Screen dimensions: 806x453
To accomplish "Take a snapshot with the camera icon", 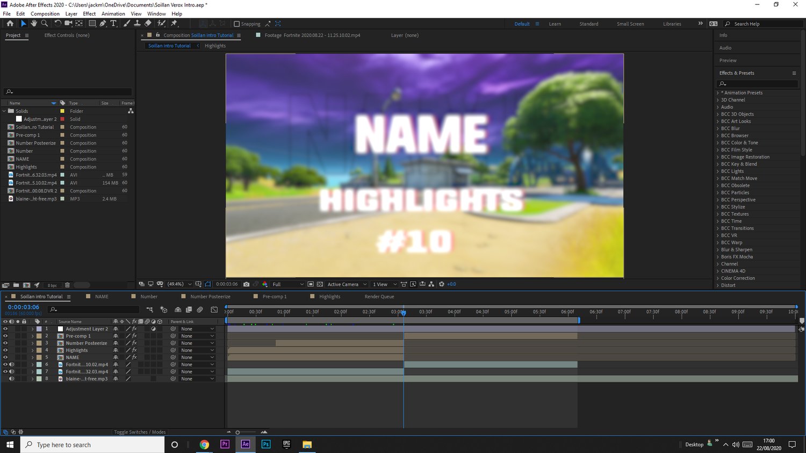I will [x=246, y=284].
